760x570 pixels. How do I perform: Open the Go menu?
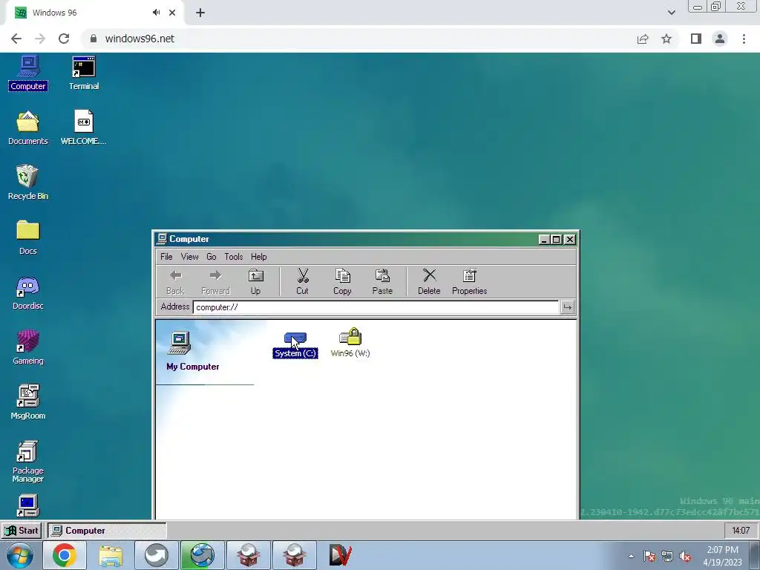pos(212,257)
